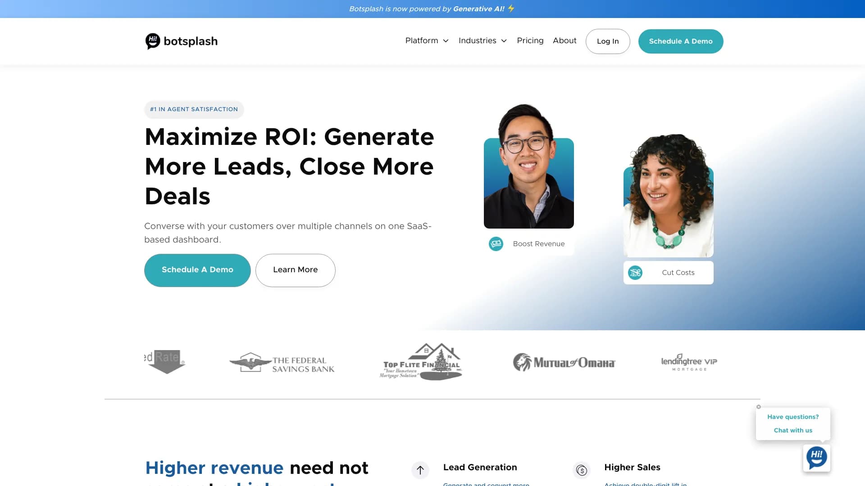Select the Mutual of Omaha logo
The width and height of the screenshot is (865, 486).
click(x=564, y=362)
